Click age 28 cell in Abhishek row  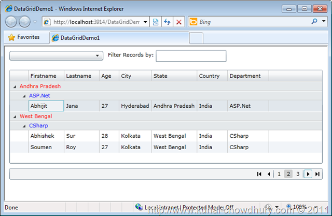coord(109,136)
